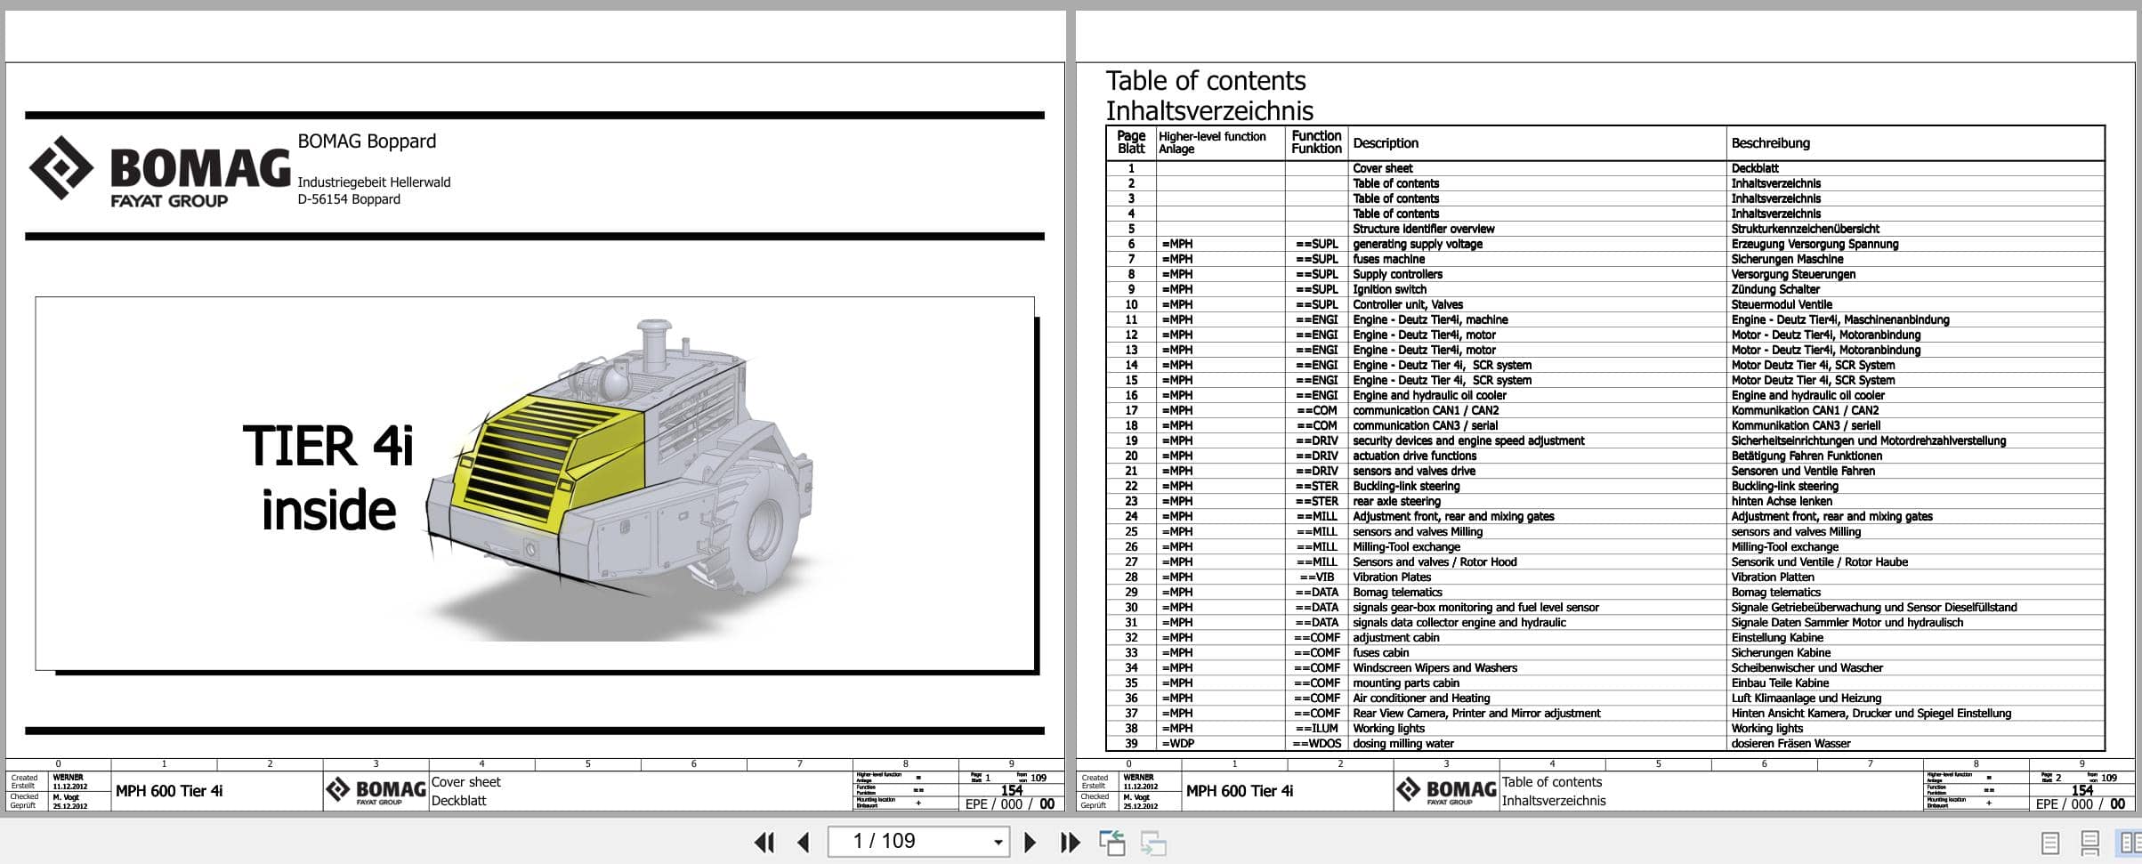The image size is (2142, 864).
Task: Click 'Beschreibung' column header
Action: click(x=1770, y=143)
